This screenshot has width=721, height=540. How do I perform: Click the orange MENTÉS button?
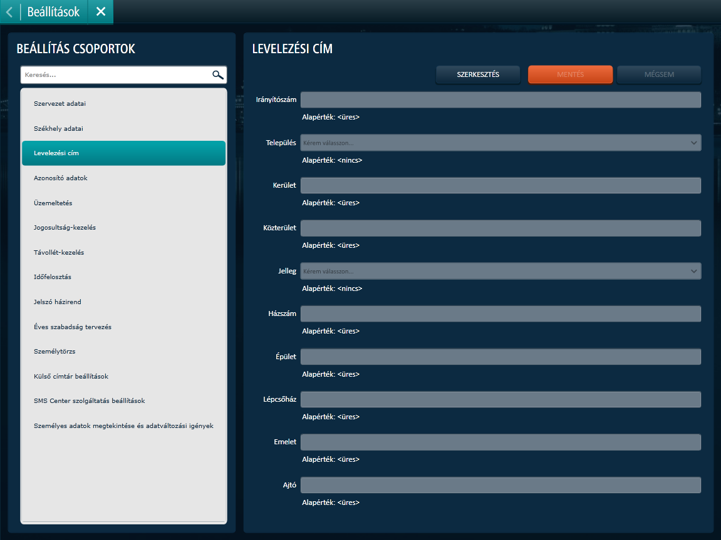click(x=570, y=74)
